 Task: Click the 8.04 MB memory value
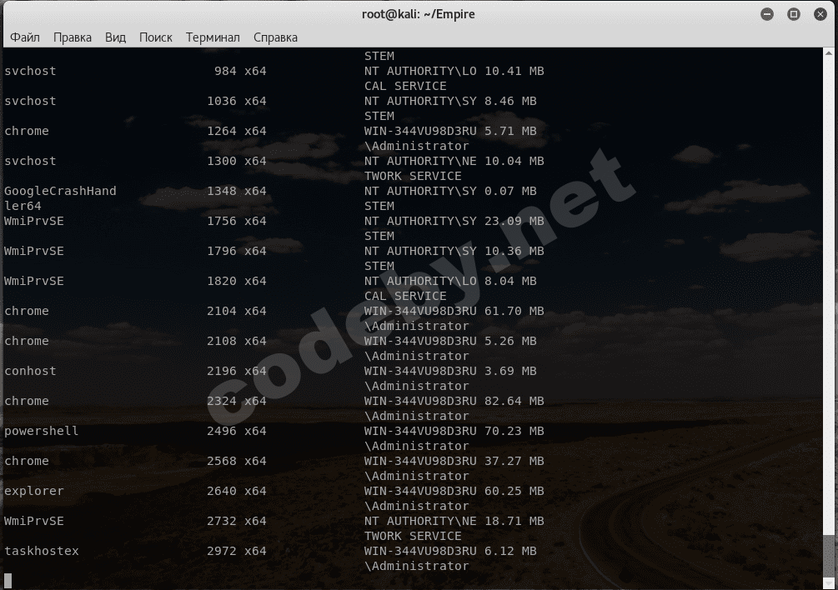pyautogui.click(x=510, y=281)
